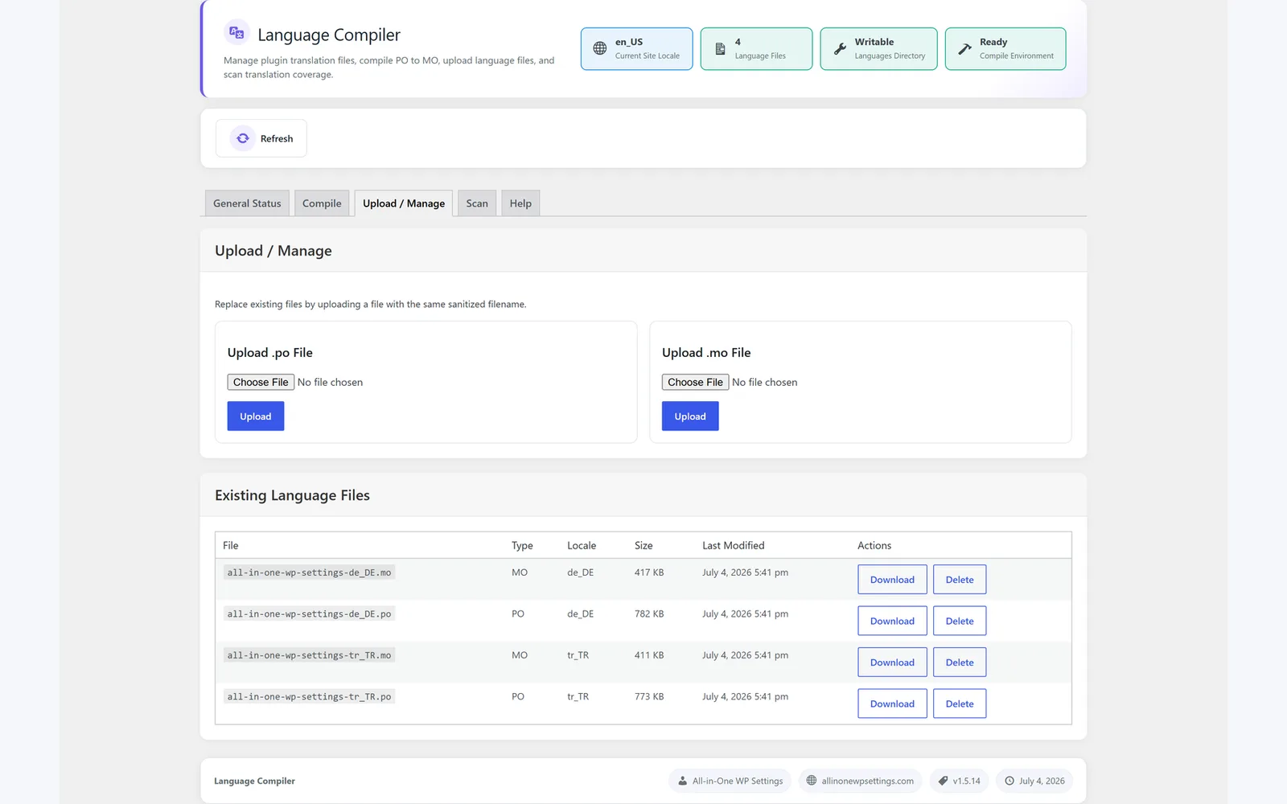Viewport: 1287px width, 804px height.
Task: Click the wrench icon on Writable card
Action: click(840, 49)
